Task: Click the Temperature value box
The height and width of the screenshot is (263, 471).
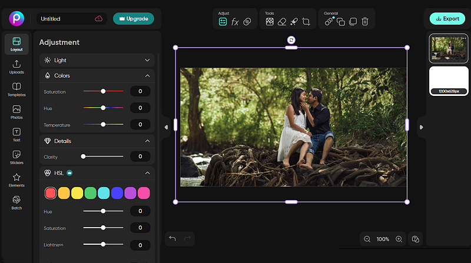Action: 140,124
